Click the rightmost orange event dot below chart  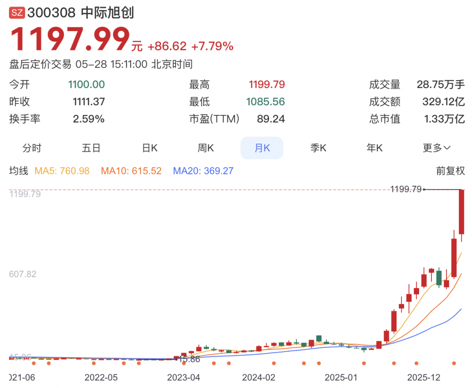coord(454,363)
